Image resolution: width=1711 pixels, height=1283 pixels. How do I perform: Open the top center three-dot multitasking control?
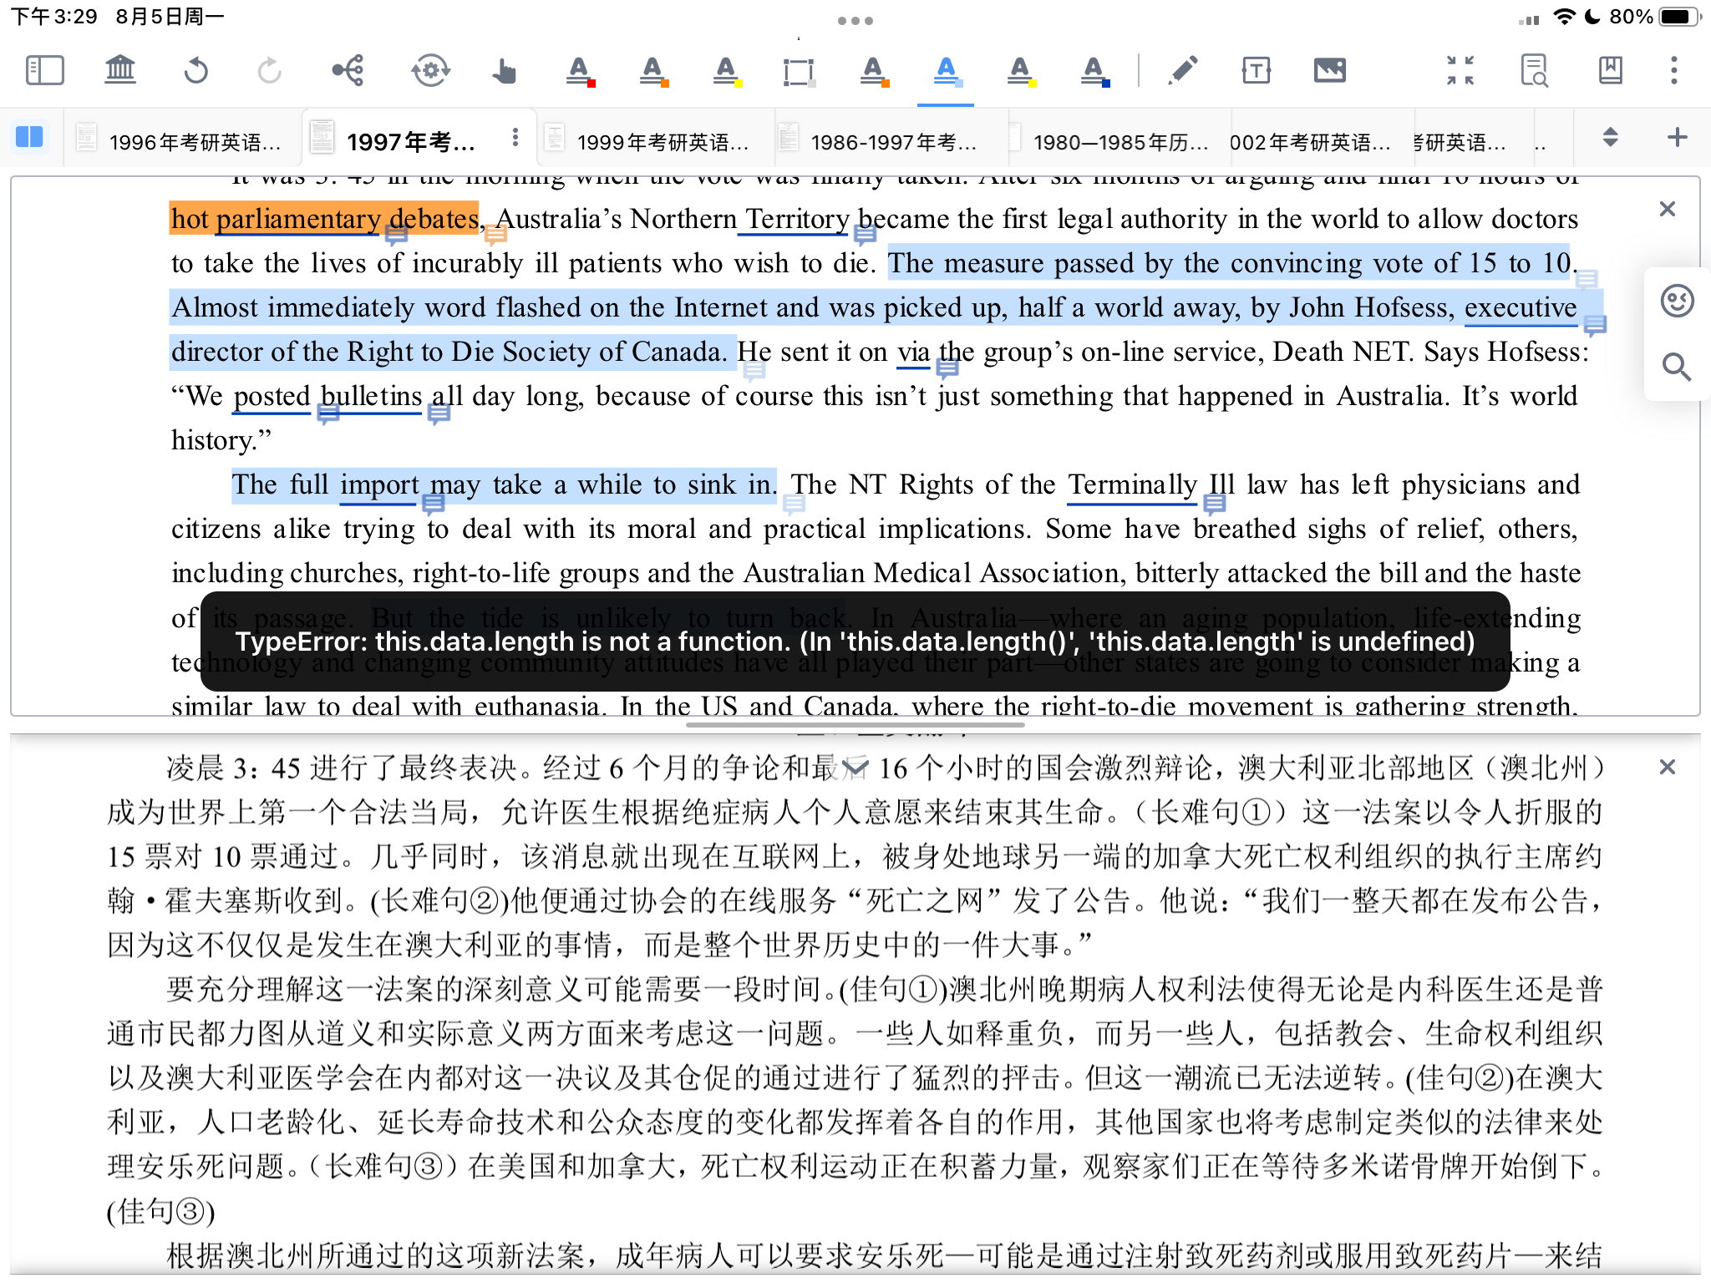pyautogui.click(x=855, y=20)
